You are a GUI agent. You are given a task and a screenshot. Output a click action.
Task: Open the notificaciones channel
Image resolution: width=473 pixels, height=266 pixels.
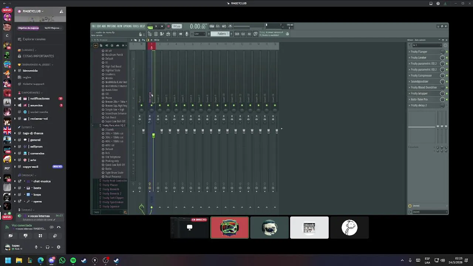tap(41, 99)
